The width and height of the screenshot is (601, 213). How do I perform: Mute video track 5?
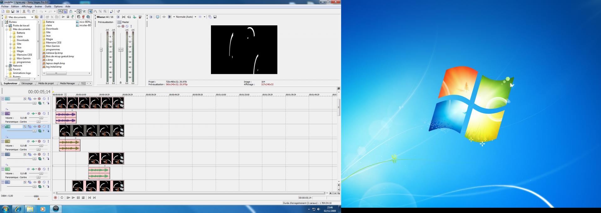(44, 126)
